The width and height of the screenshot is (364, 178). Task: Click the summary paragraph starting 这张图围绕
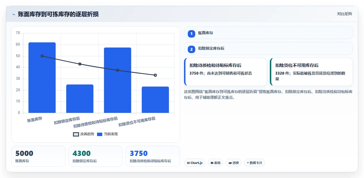(x=268, y=94)
